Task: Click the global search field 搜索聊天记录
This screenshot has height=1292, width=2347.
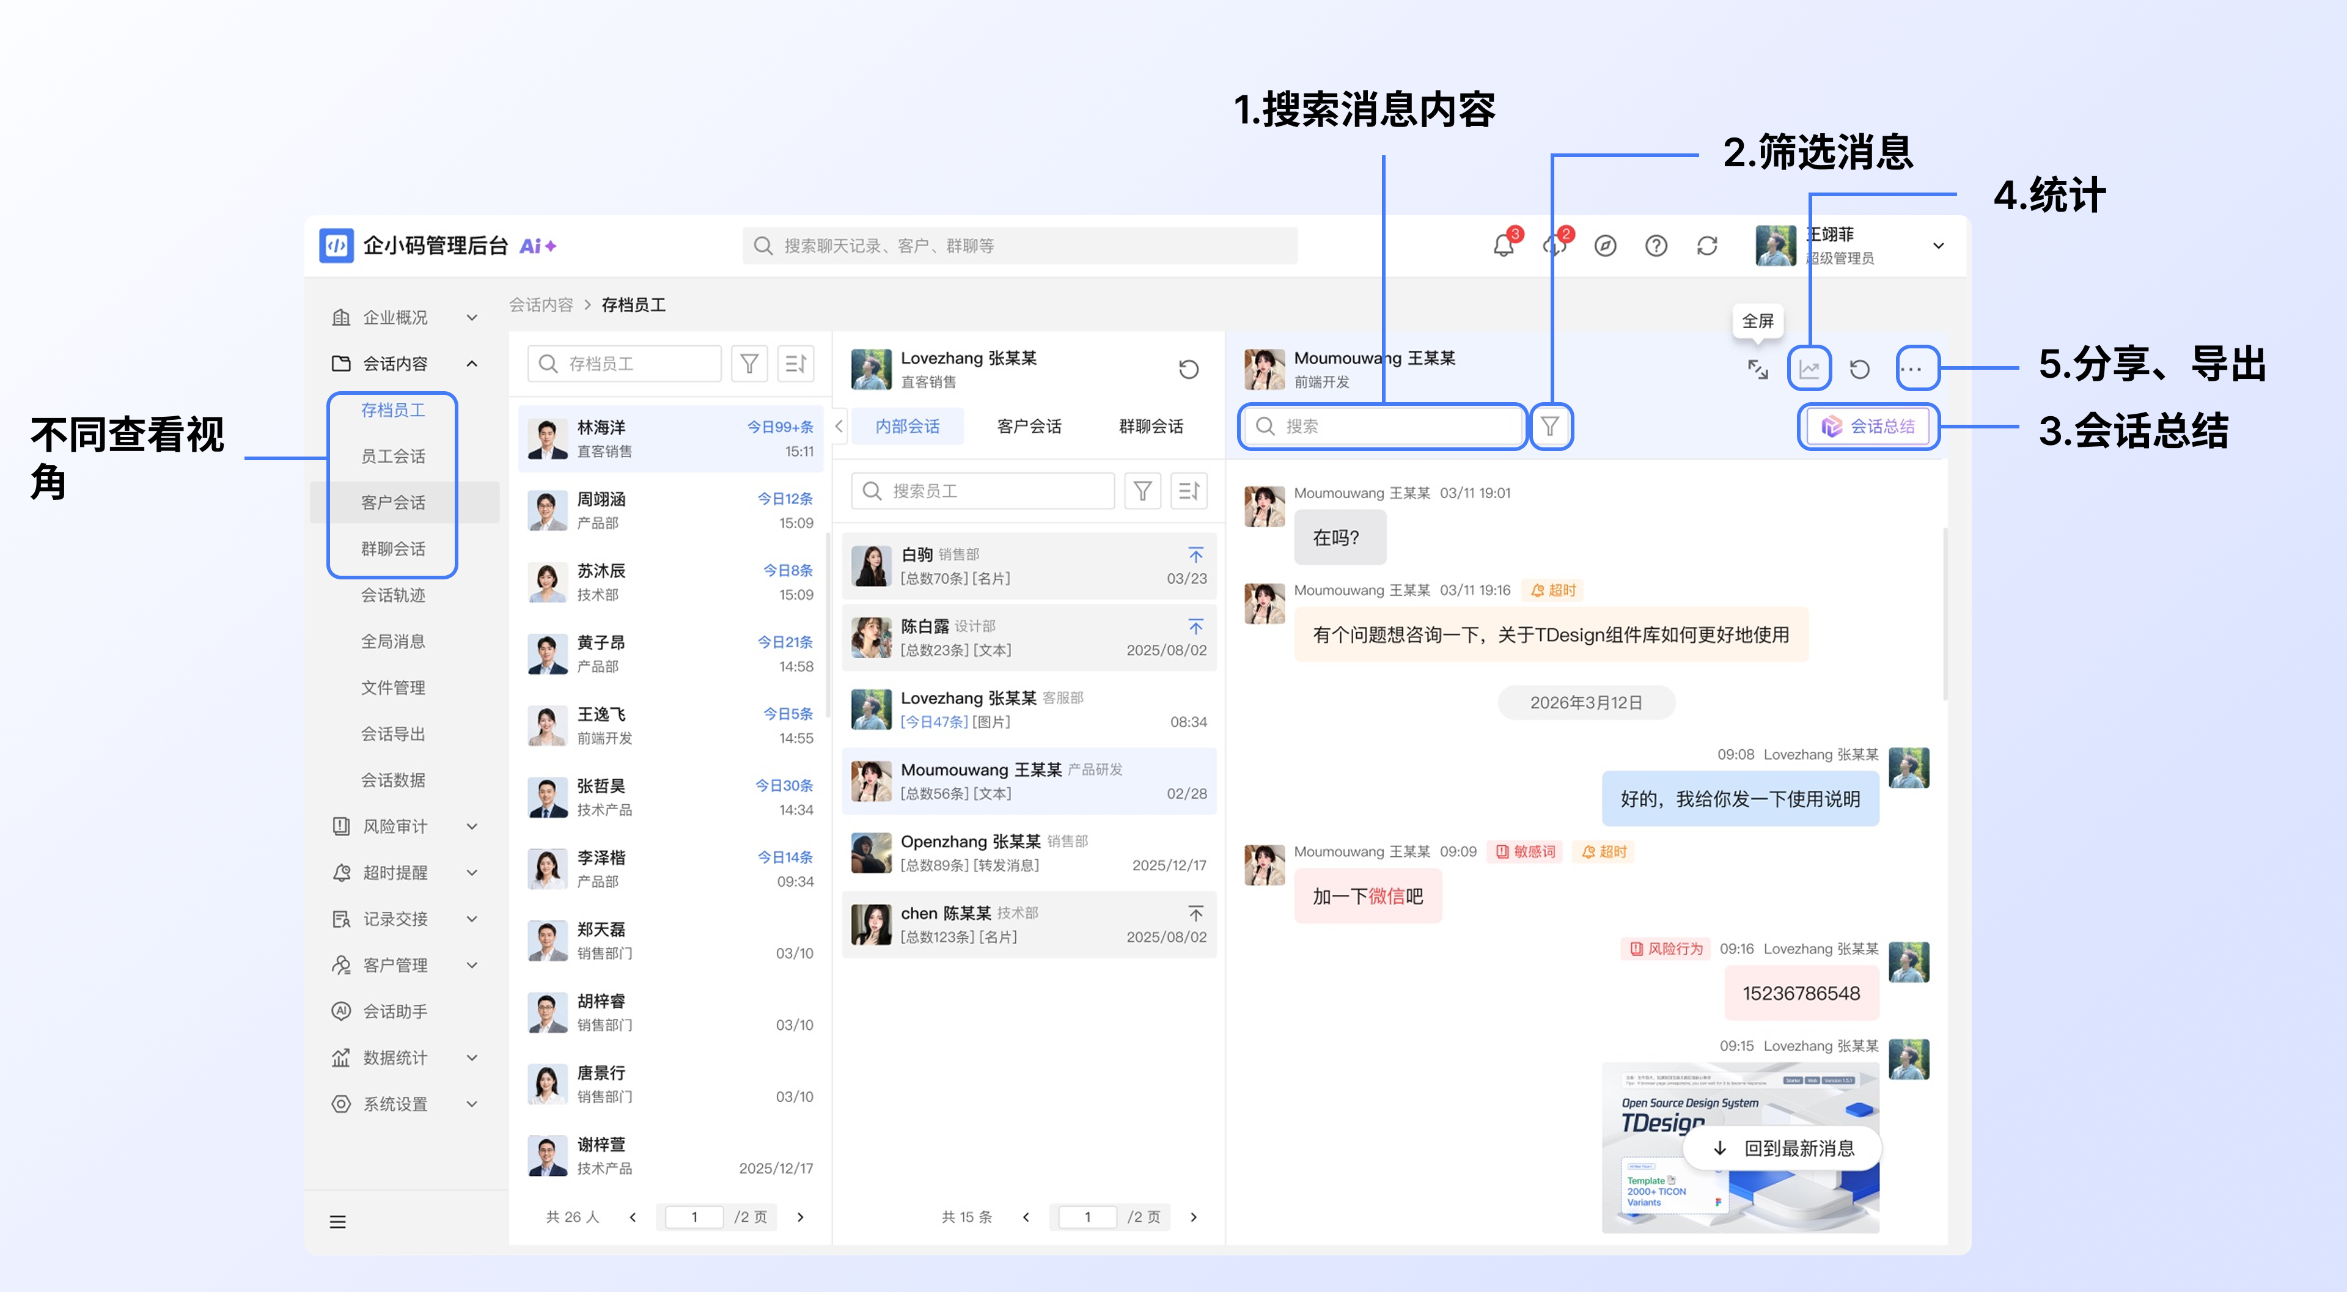Action: pyautogui.click(x=1019, y=246)
